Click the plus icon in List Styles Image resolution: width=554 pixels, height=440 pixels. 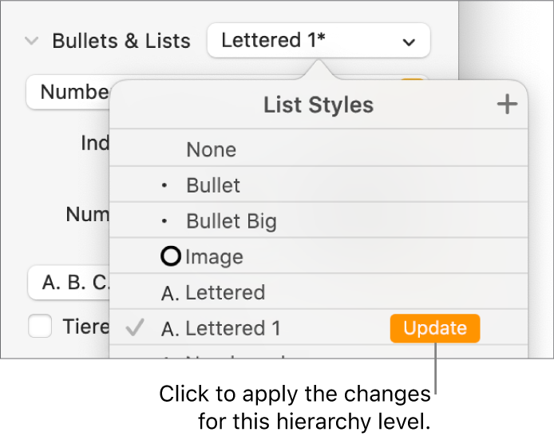507,105
